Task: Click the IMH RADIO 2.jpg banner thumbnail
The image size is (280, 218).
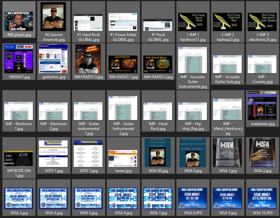Action: tap(158, 64)
